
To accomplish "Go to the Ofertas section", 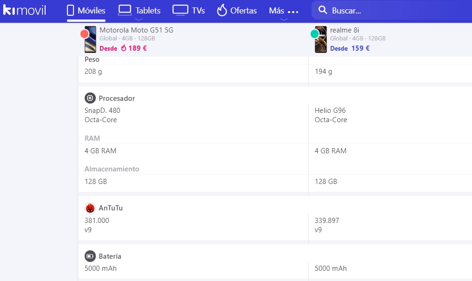I will [243, 11].
